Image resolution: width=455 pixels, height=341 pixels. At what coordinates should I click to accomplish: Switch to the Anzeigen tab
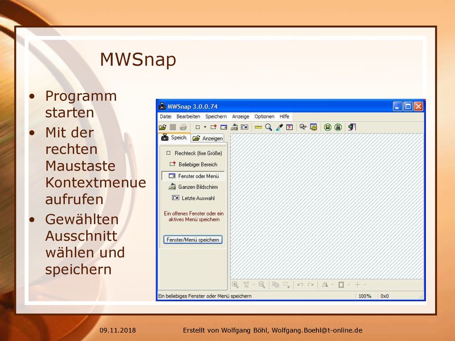[x=208, y=139]
